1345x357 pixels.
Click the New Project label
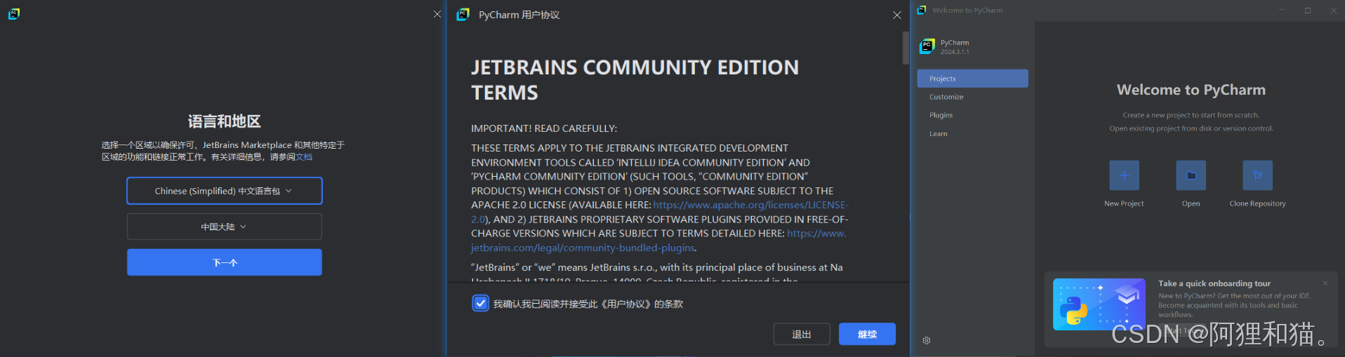(1124, 203)
